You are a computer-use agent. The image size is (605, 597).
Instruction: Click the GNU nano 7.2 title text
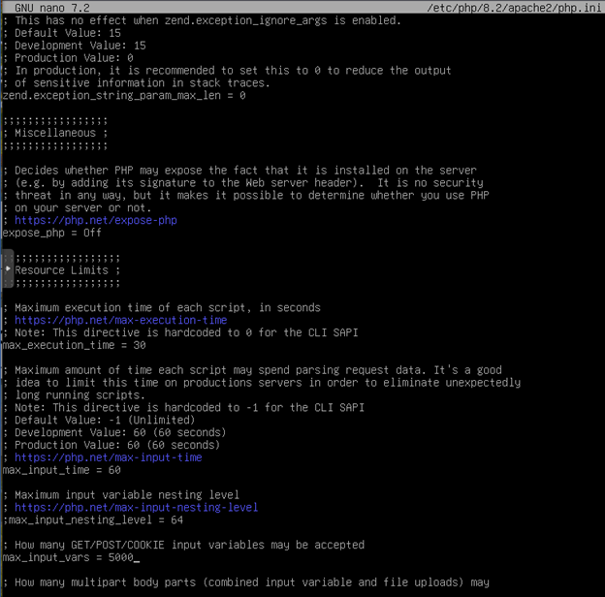[51, 8]
